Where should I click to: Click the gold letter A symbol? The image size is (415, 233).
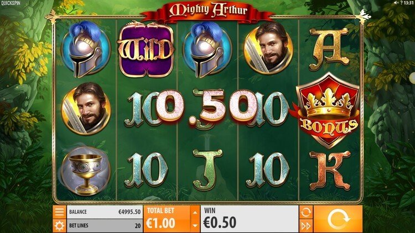pyautogui.click(x=329, y=49)
